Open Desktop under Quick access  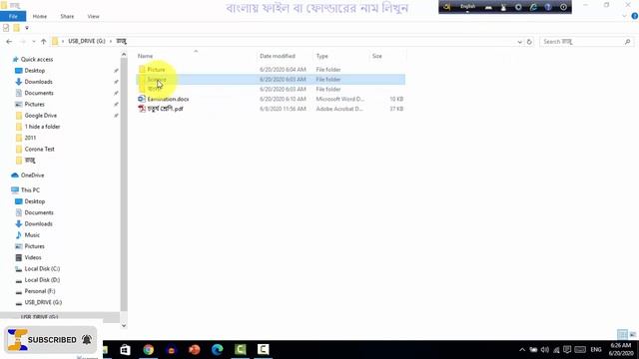coord(35,71)
